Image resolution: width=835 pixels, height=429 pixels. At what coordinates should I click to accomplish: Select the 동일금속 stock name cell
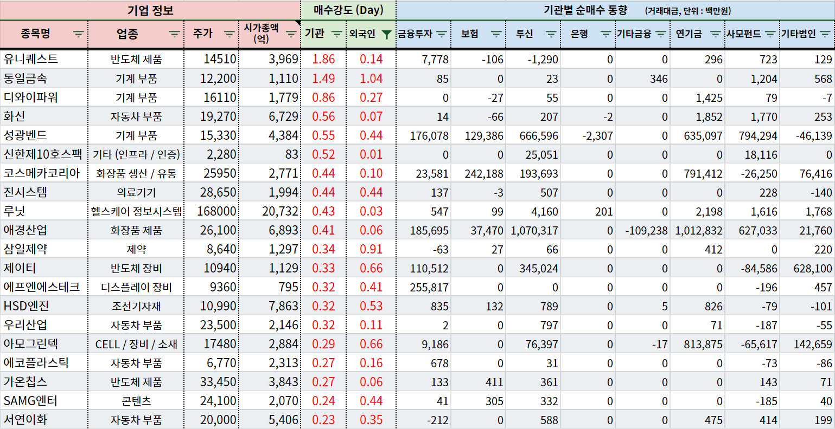[44, 78]
